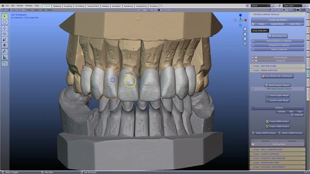Expand Crown - CONTACTS AND MARGINS panel
The height and width of the screenshot is (174, 310).
click(278, 159)
